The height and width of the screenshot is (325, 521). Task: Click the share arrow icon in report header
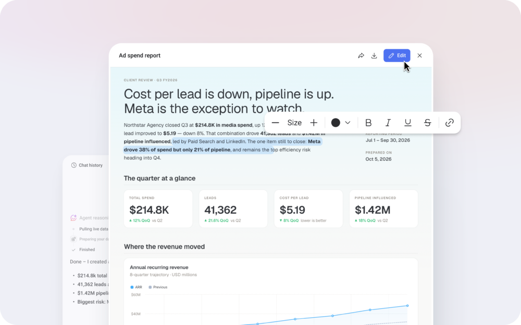[x=361, y=56]
